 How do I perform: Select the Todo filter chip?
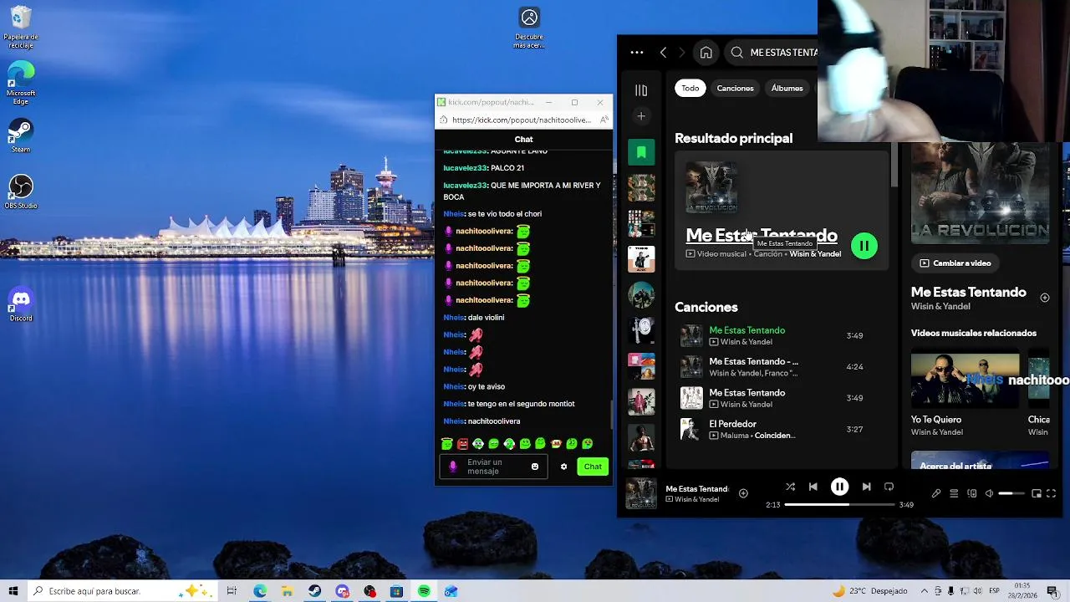pos(690,88)
